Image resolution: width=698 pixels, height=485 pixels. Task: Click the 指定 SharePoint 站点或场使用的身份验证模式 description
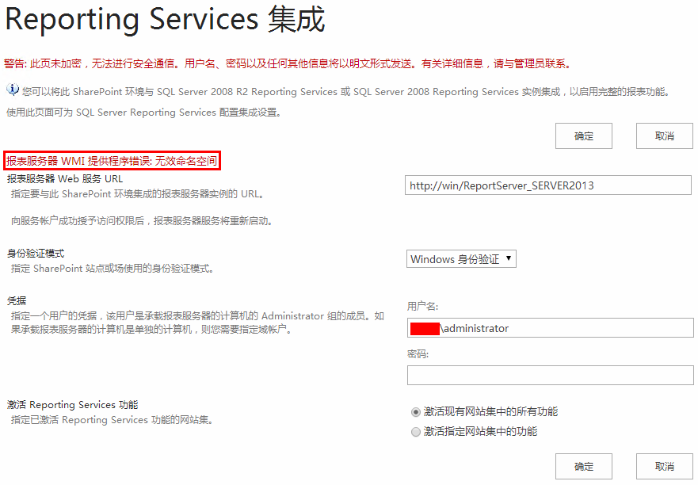click(x=113, y=269)
